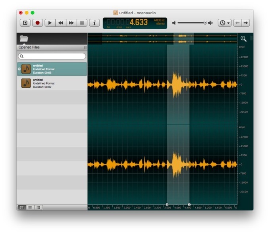Image resolution: width=270 pixels, height=234 pixels.
Task: Switch to grid view of files
Action: (38, 207)
